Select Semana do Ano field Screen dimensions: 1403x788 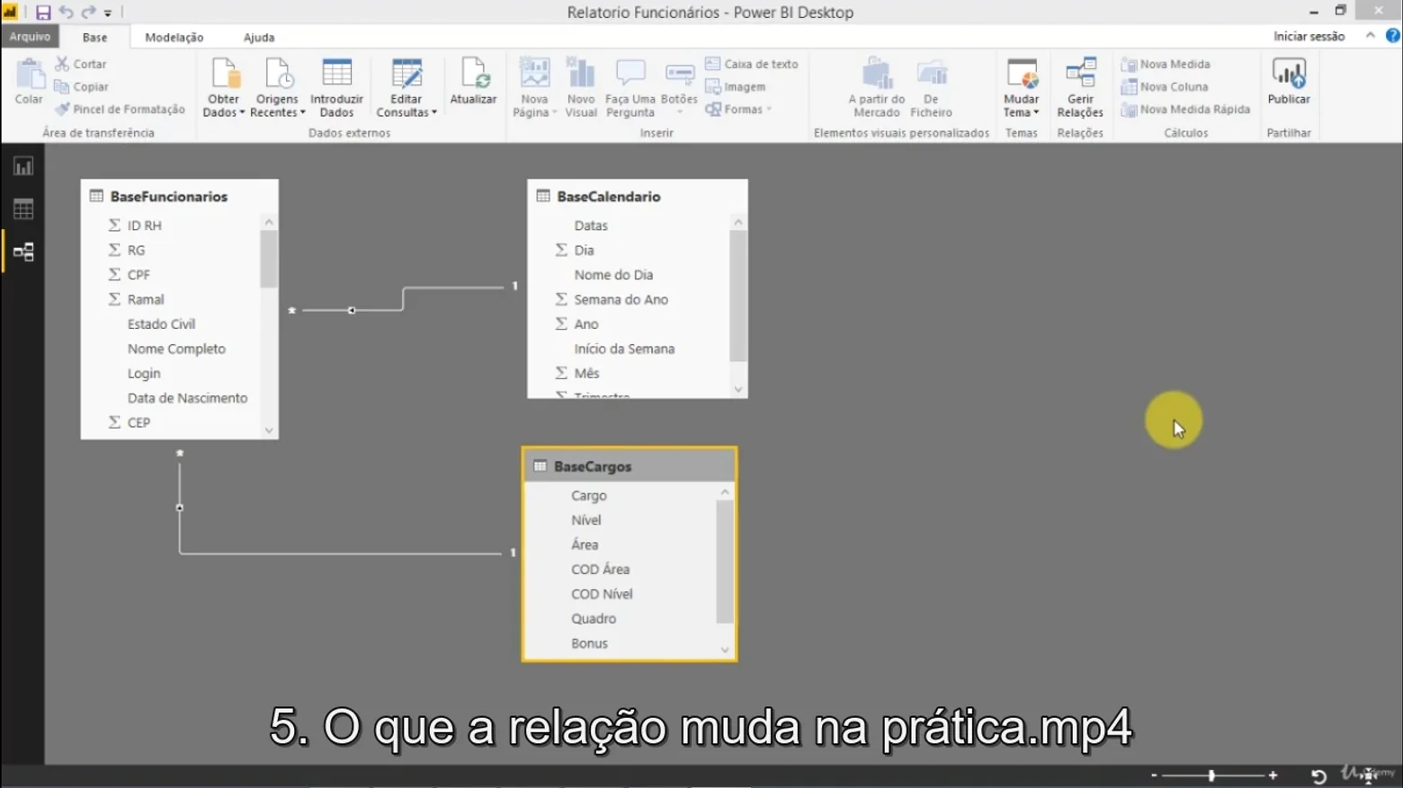click(621, 299)
